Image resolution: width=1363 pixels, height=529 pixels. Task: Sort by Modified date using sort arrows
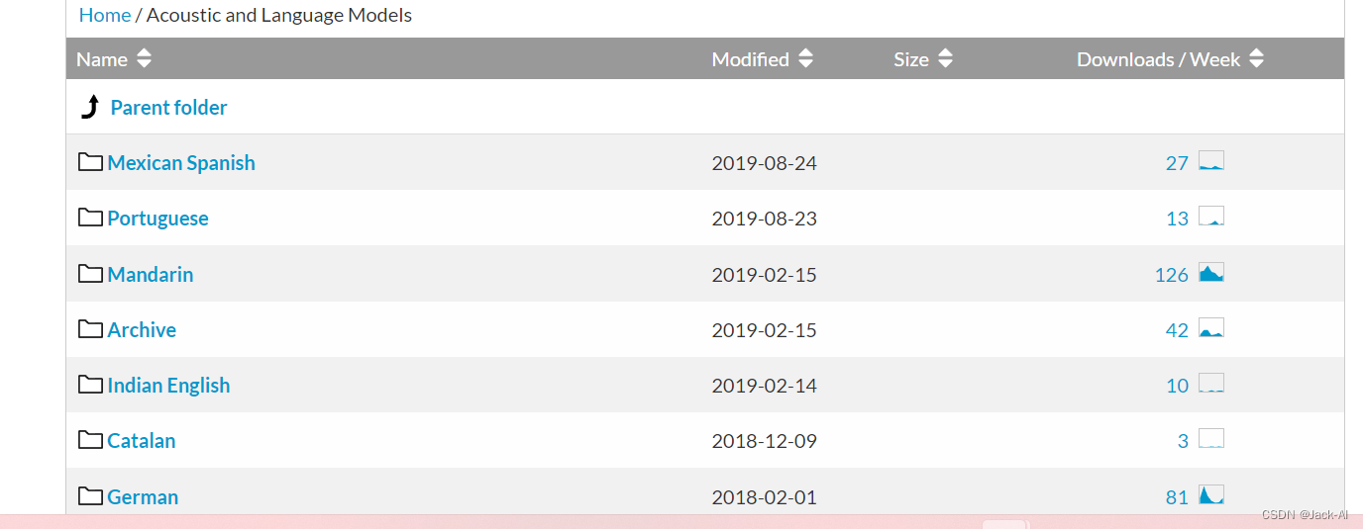(x=805, y=58)
